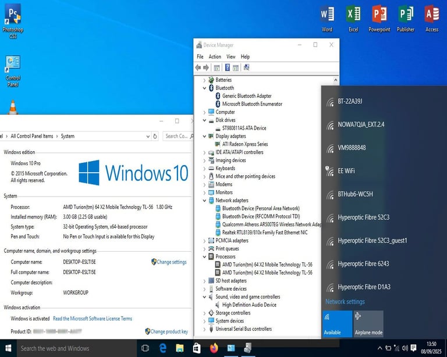Expand the Batteries node
This screenshot has height=357, width=447.
click(204, 80)
